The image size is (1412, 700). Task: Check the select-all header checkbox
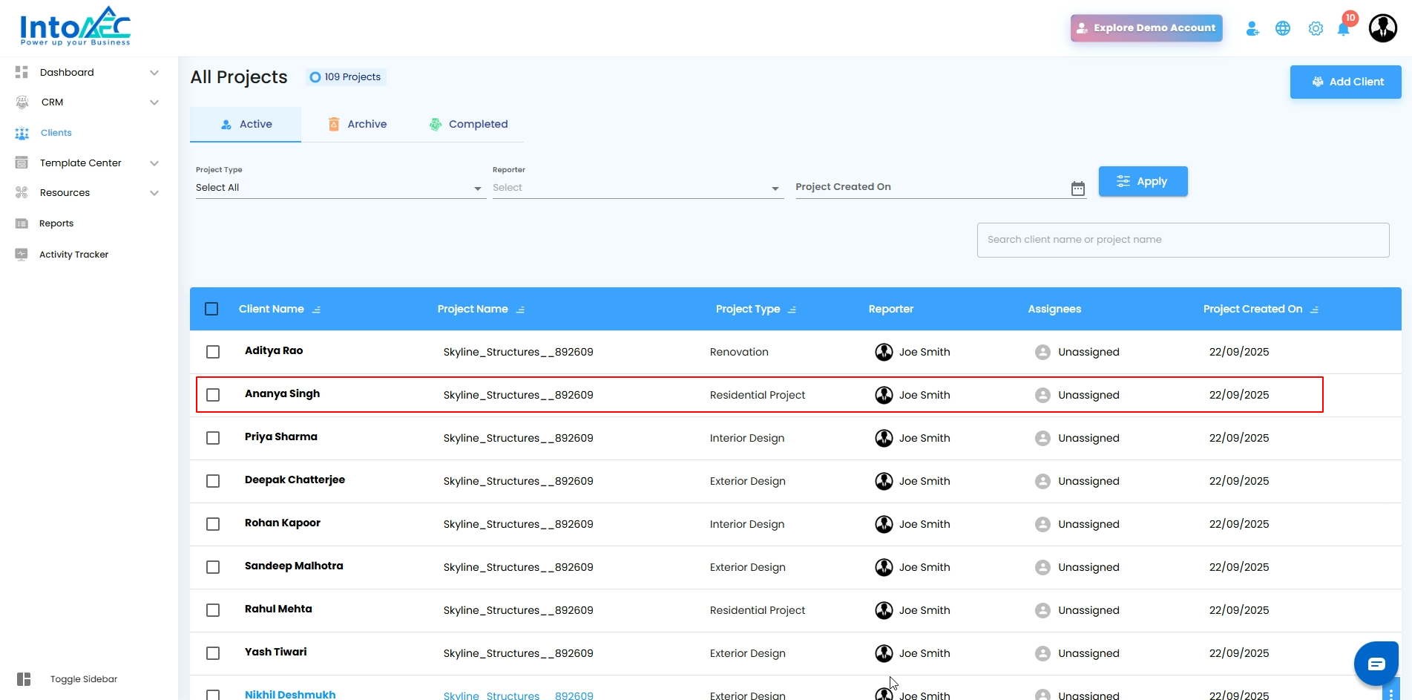tap(211, 309)
